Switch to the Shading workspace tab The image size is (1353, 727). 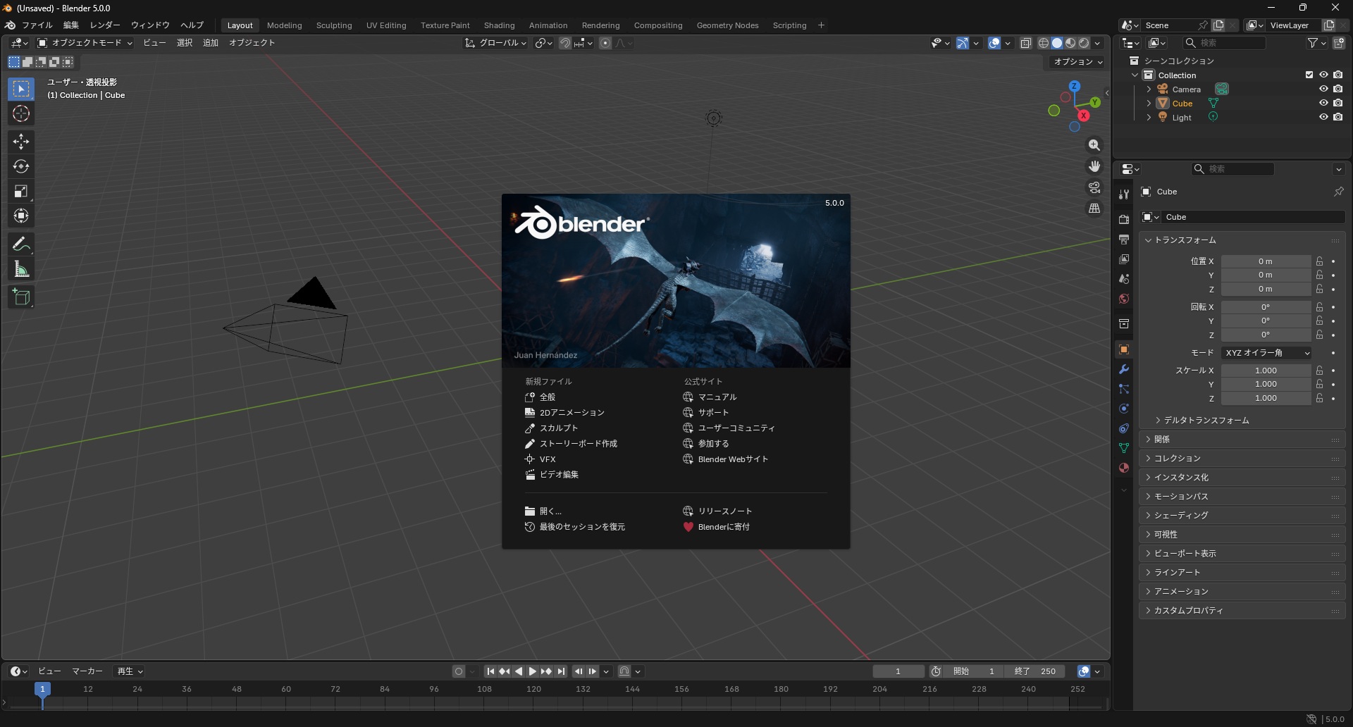pyautogui.click(x=499, y=25)
